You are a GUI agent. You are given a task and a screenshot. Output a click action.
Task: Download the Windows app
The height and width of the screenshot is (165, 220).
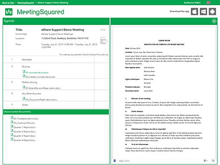click(203, 12)
